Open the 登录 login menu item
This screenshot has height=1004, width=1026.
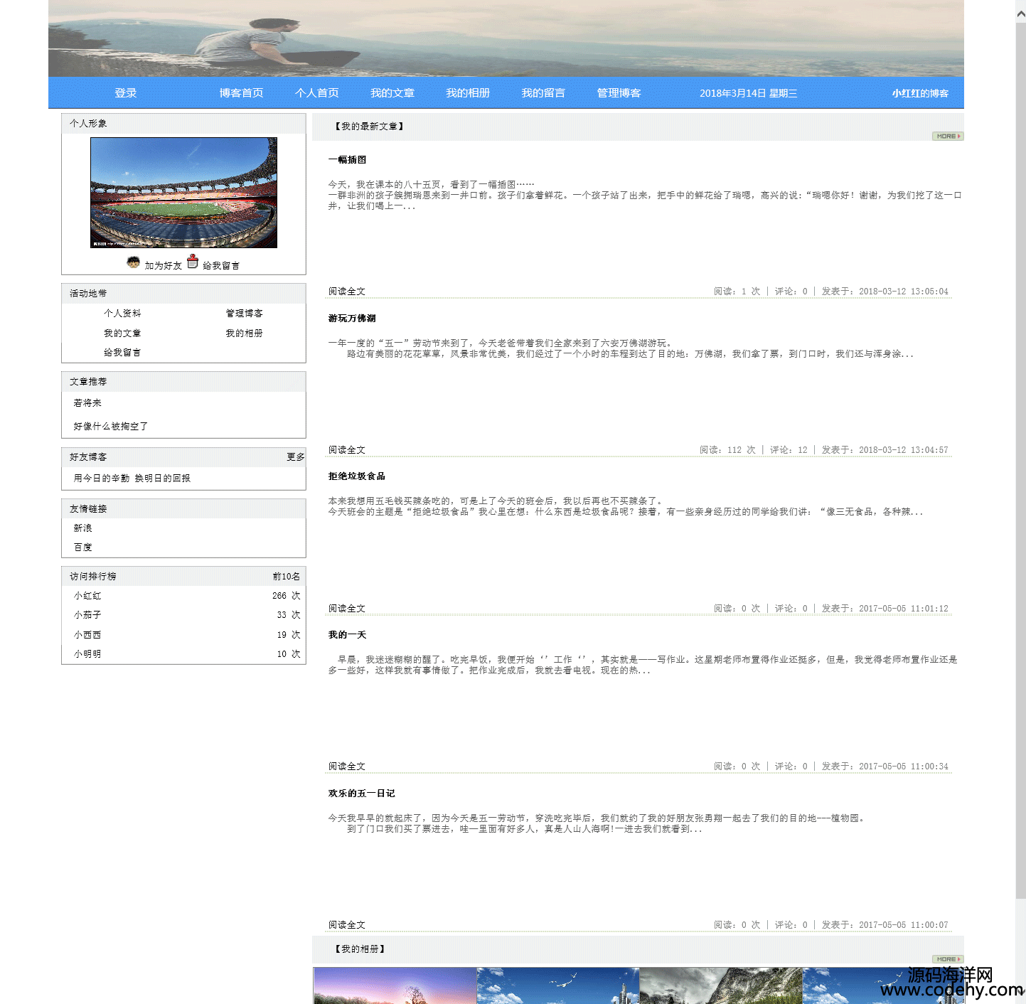[126, 93]
